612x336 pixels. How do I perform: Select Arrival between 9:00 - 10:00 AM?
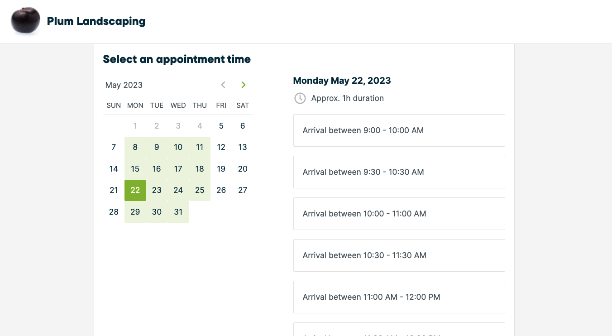[399, 130]
